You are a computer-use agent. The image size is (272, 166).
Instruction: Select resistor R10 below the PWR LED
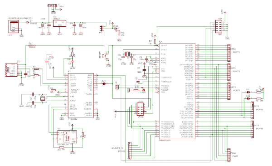(x=119, y=33)
